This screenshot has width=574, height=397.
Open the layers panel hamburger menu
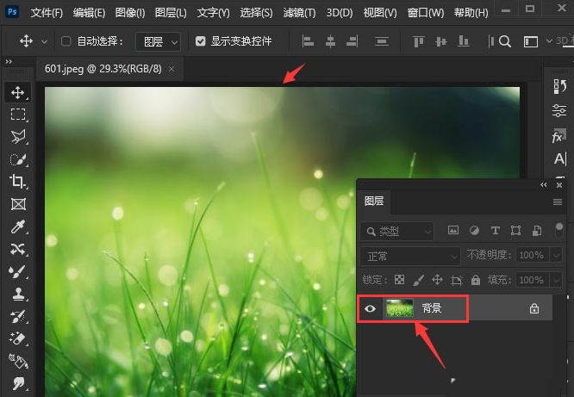[x=557, y=202]
